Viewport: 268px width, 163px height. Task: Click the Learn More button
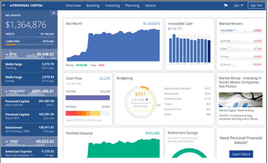241,154
